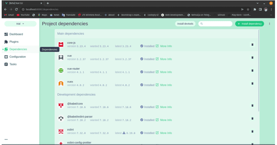Click the @babel/core package logo
Image resolution: width=277 pixels, height=145 pixels.
coord(61,105)
